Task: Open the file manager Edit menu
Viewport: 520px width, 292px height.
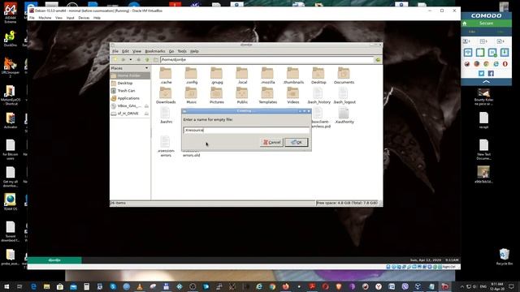Action: (125, 51)
